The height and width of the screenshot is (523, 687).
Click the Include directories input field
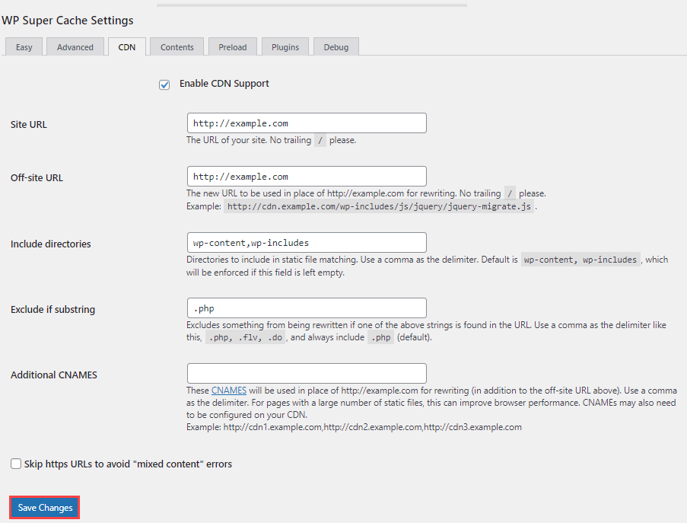307,242
